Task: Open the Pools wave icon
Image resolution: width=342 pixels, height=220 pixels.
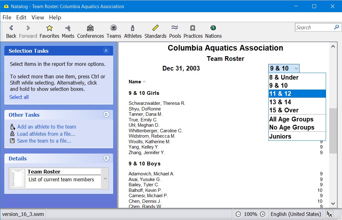Action: click(175, 28)
